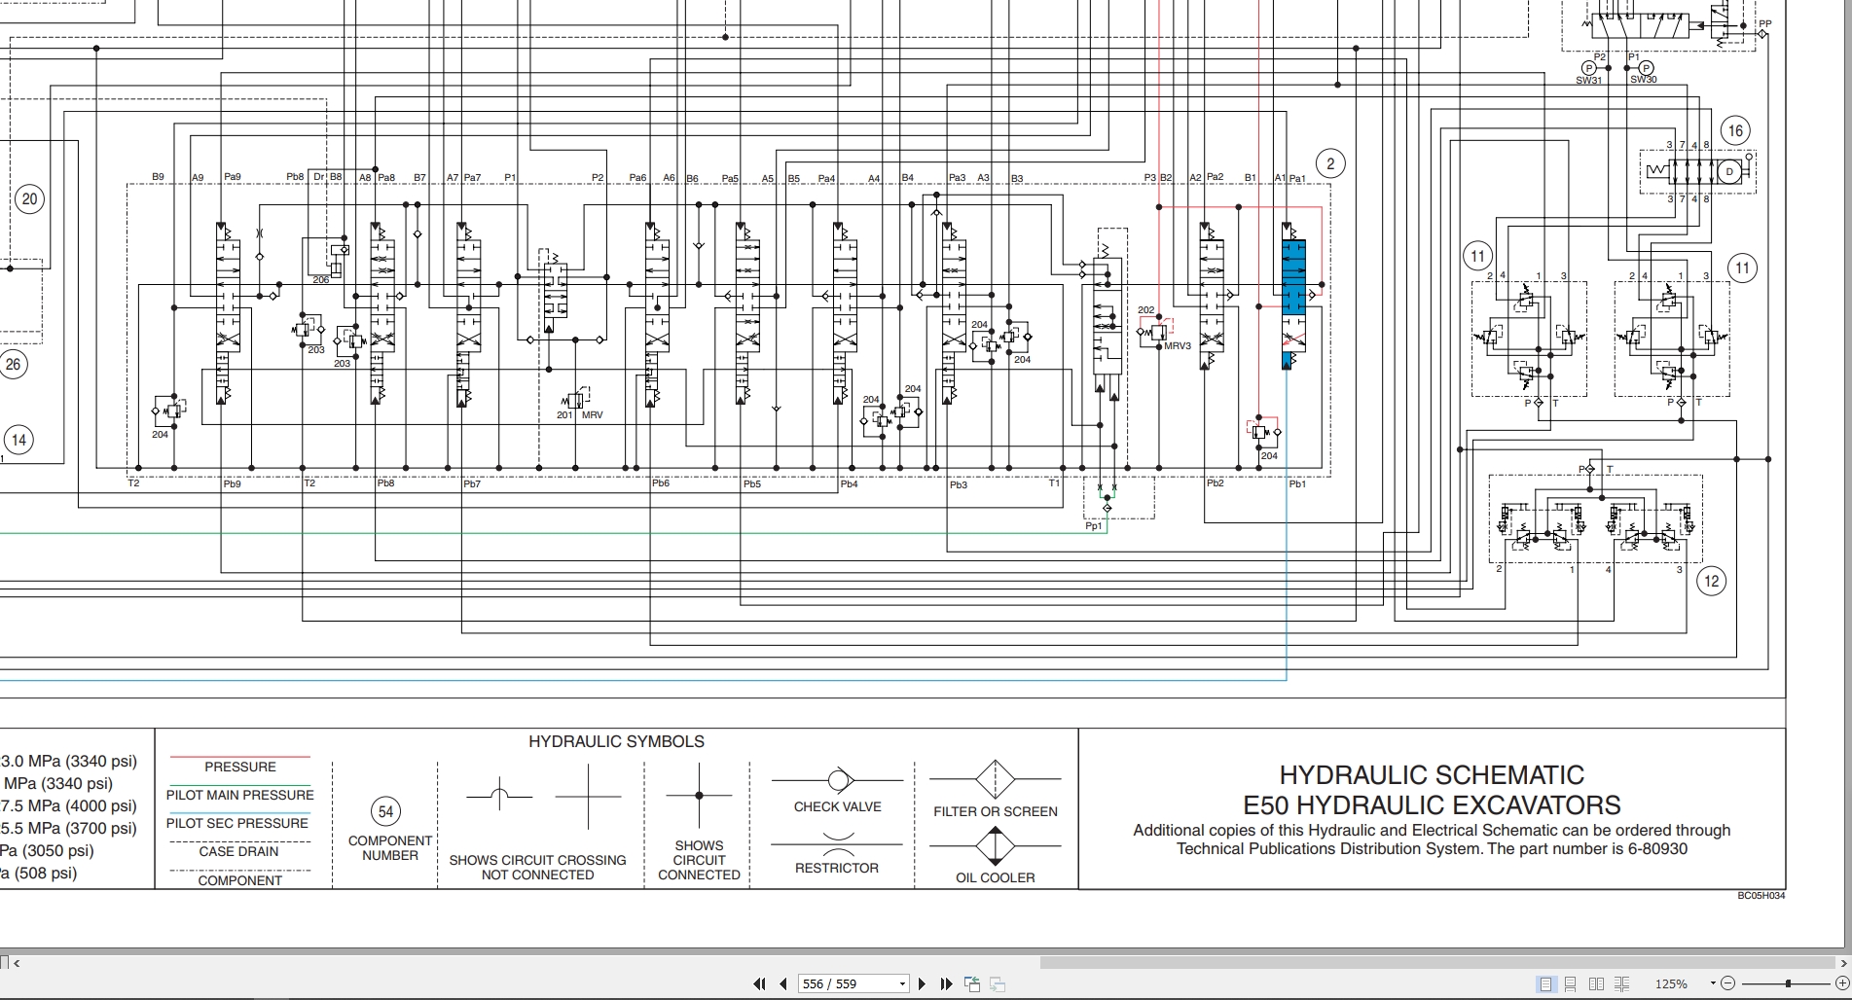Switch to continuous facing view
Image resolution: width=1852 pixels, height=1000 pixels.
tap(1621, 983)
